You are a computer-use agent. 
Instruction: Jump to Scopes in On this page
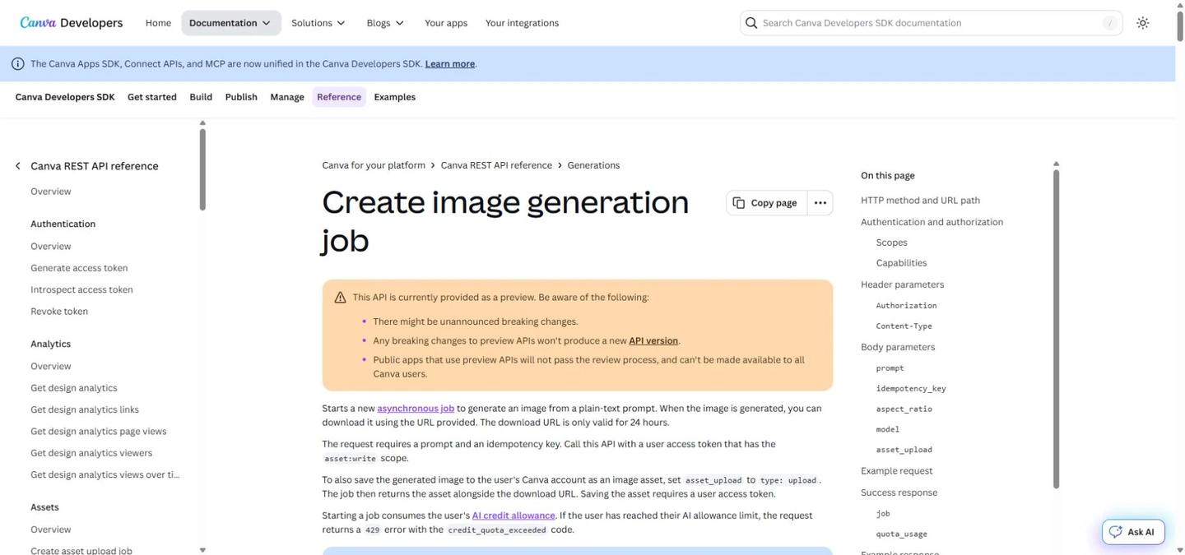(x=891, y=243)
